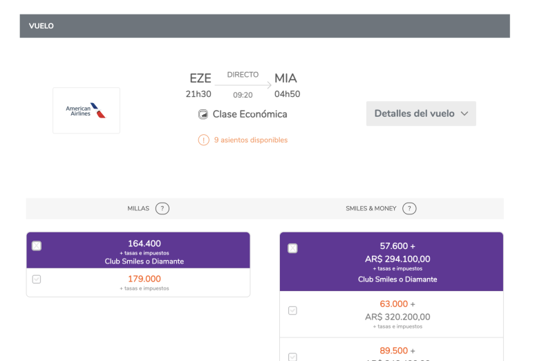Select the SMILES & MONEY column heading
553x361 pixels.
point(371,209)
